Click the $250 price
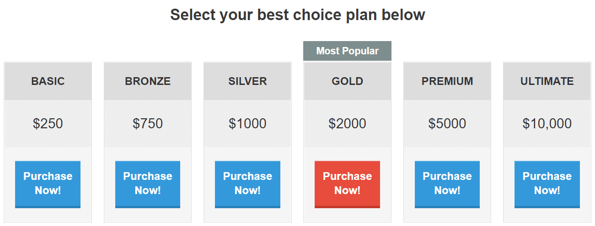Image resolution: width=595 pixels, height=226 pixels. [48, 124]
